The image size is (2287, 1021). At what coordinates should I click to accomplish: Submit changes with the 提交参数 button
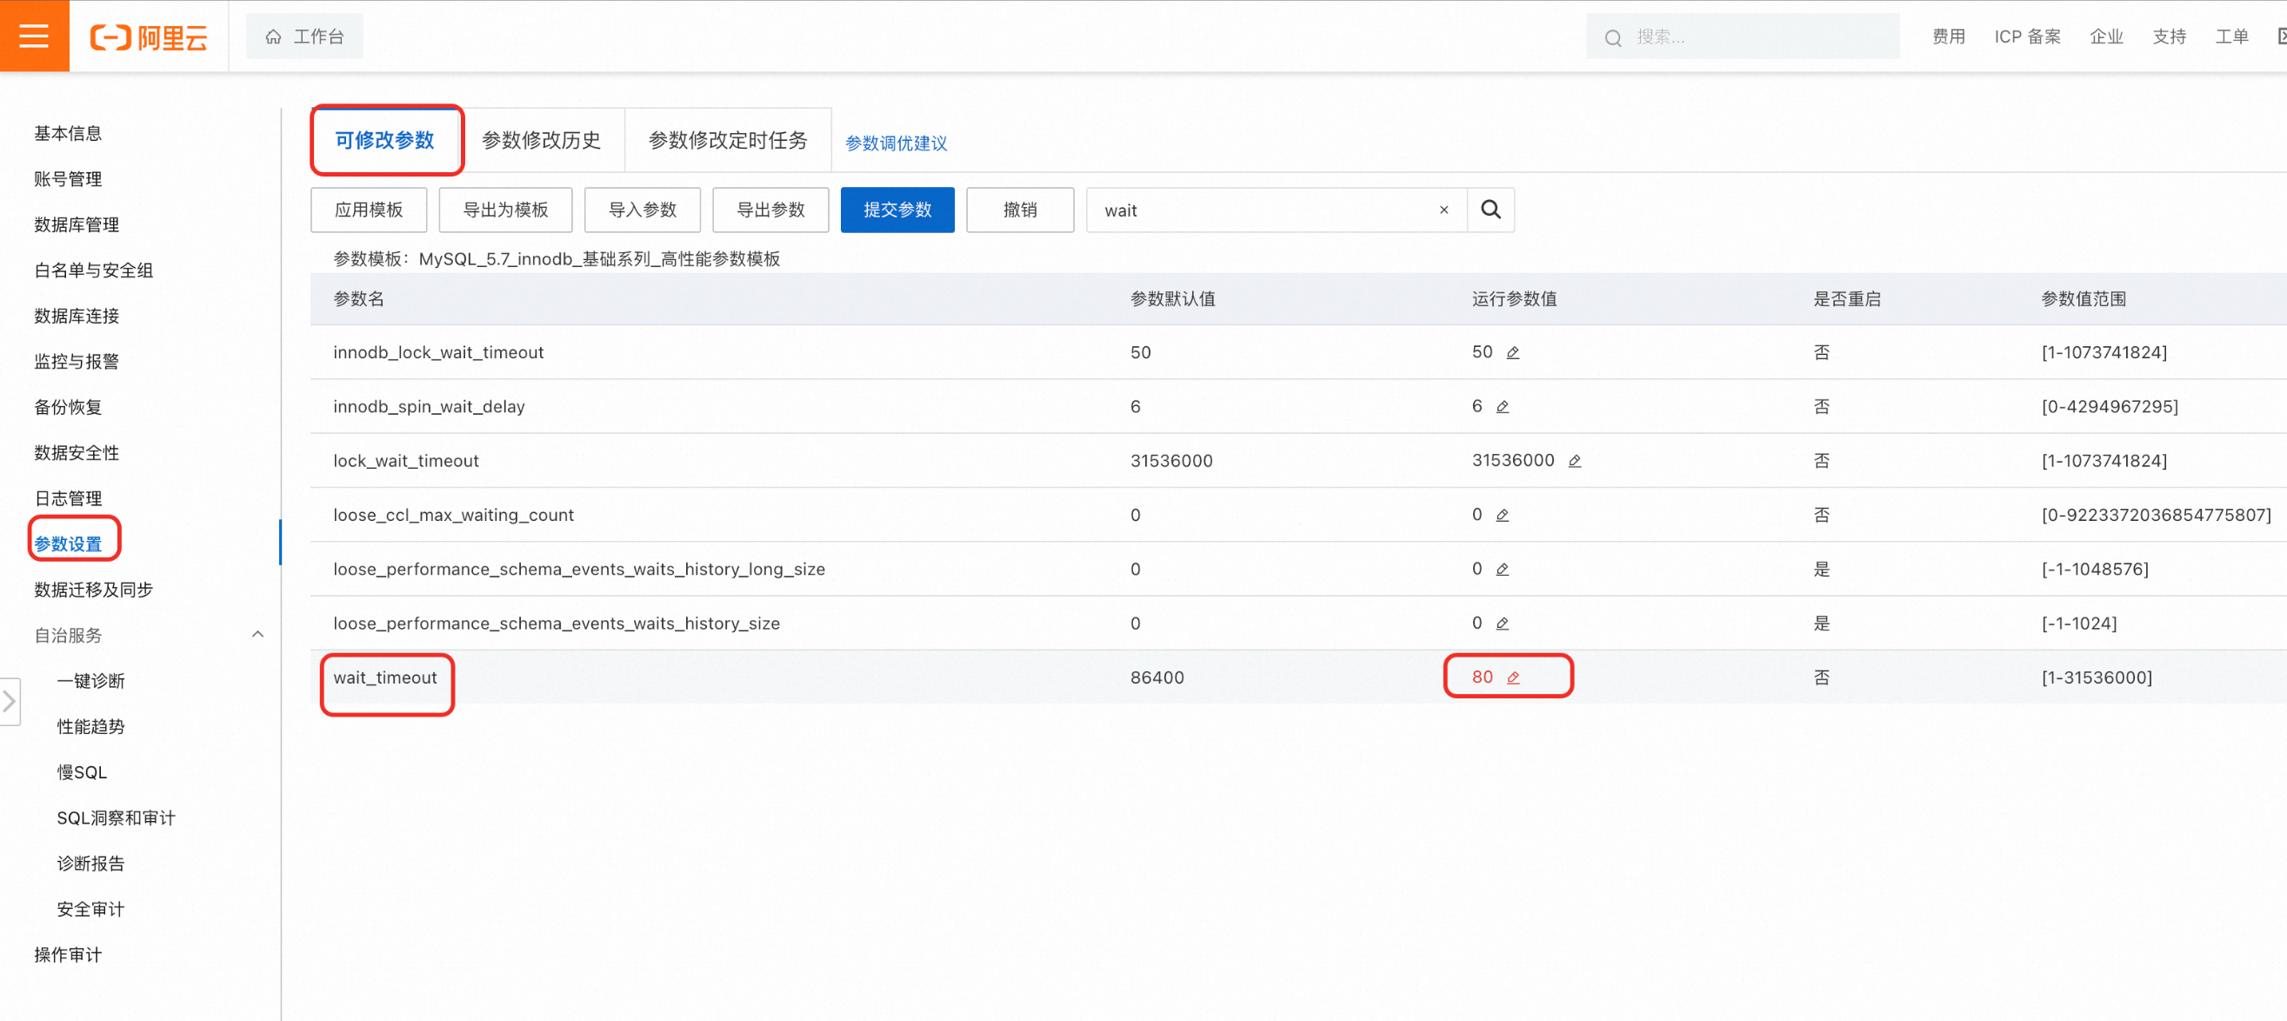[x=897, y=210]
